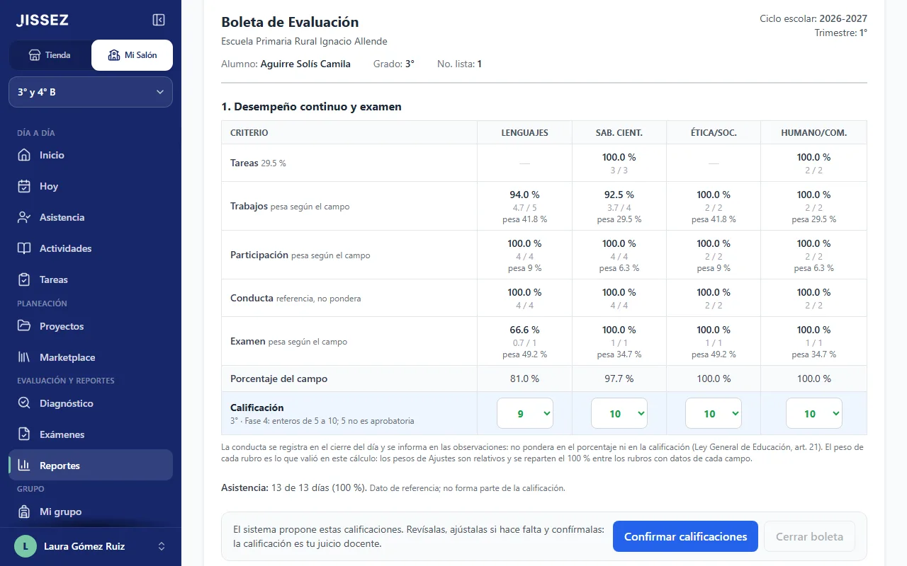Collapse the sidebar with the panel icon
Screen dimensions: 907x566
pyautogui.click(x=159, y=20)
